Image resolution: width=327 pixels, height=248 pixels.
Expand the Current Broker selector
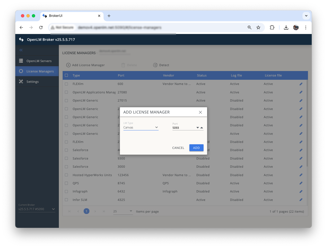[x=53, y=209]
